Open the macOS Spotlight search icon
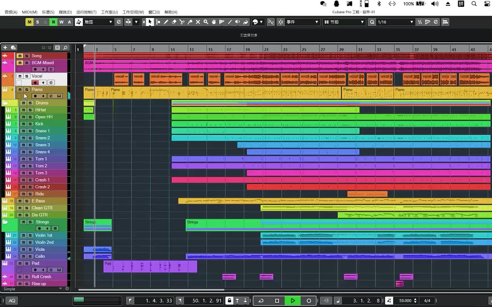Screen dimensions: 492x307 pyautogui.click(x=474, y=4)
